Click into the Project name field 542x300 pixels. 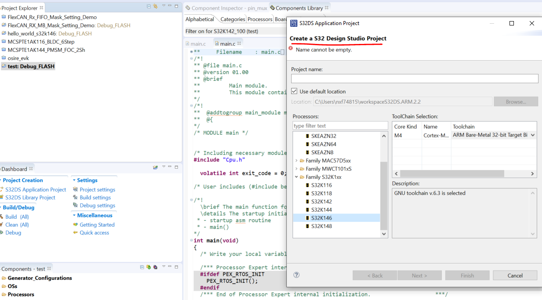414,79
